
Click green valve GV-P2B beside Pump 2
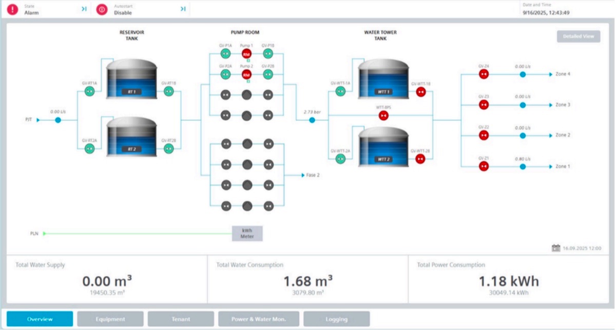268,74
